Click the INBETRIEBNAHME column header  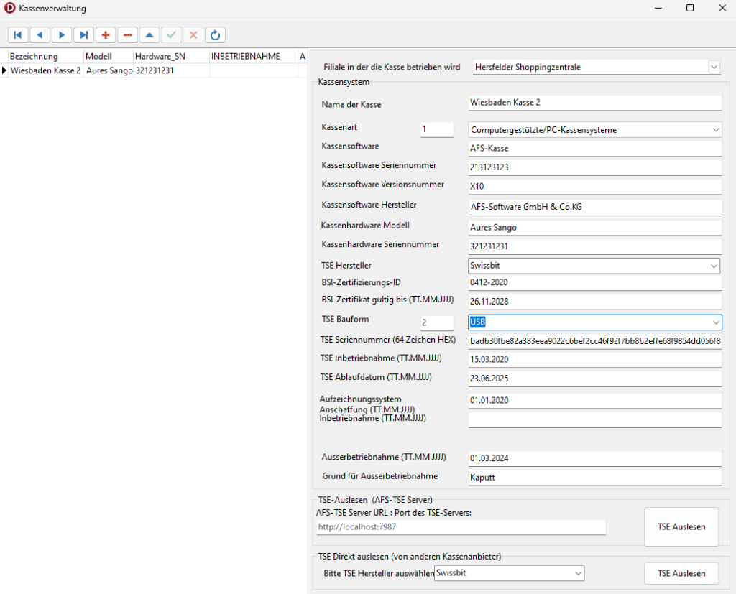(x=254, y=56)
